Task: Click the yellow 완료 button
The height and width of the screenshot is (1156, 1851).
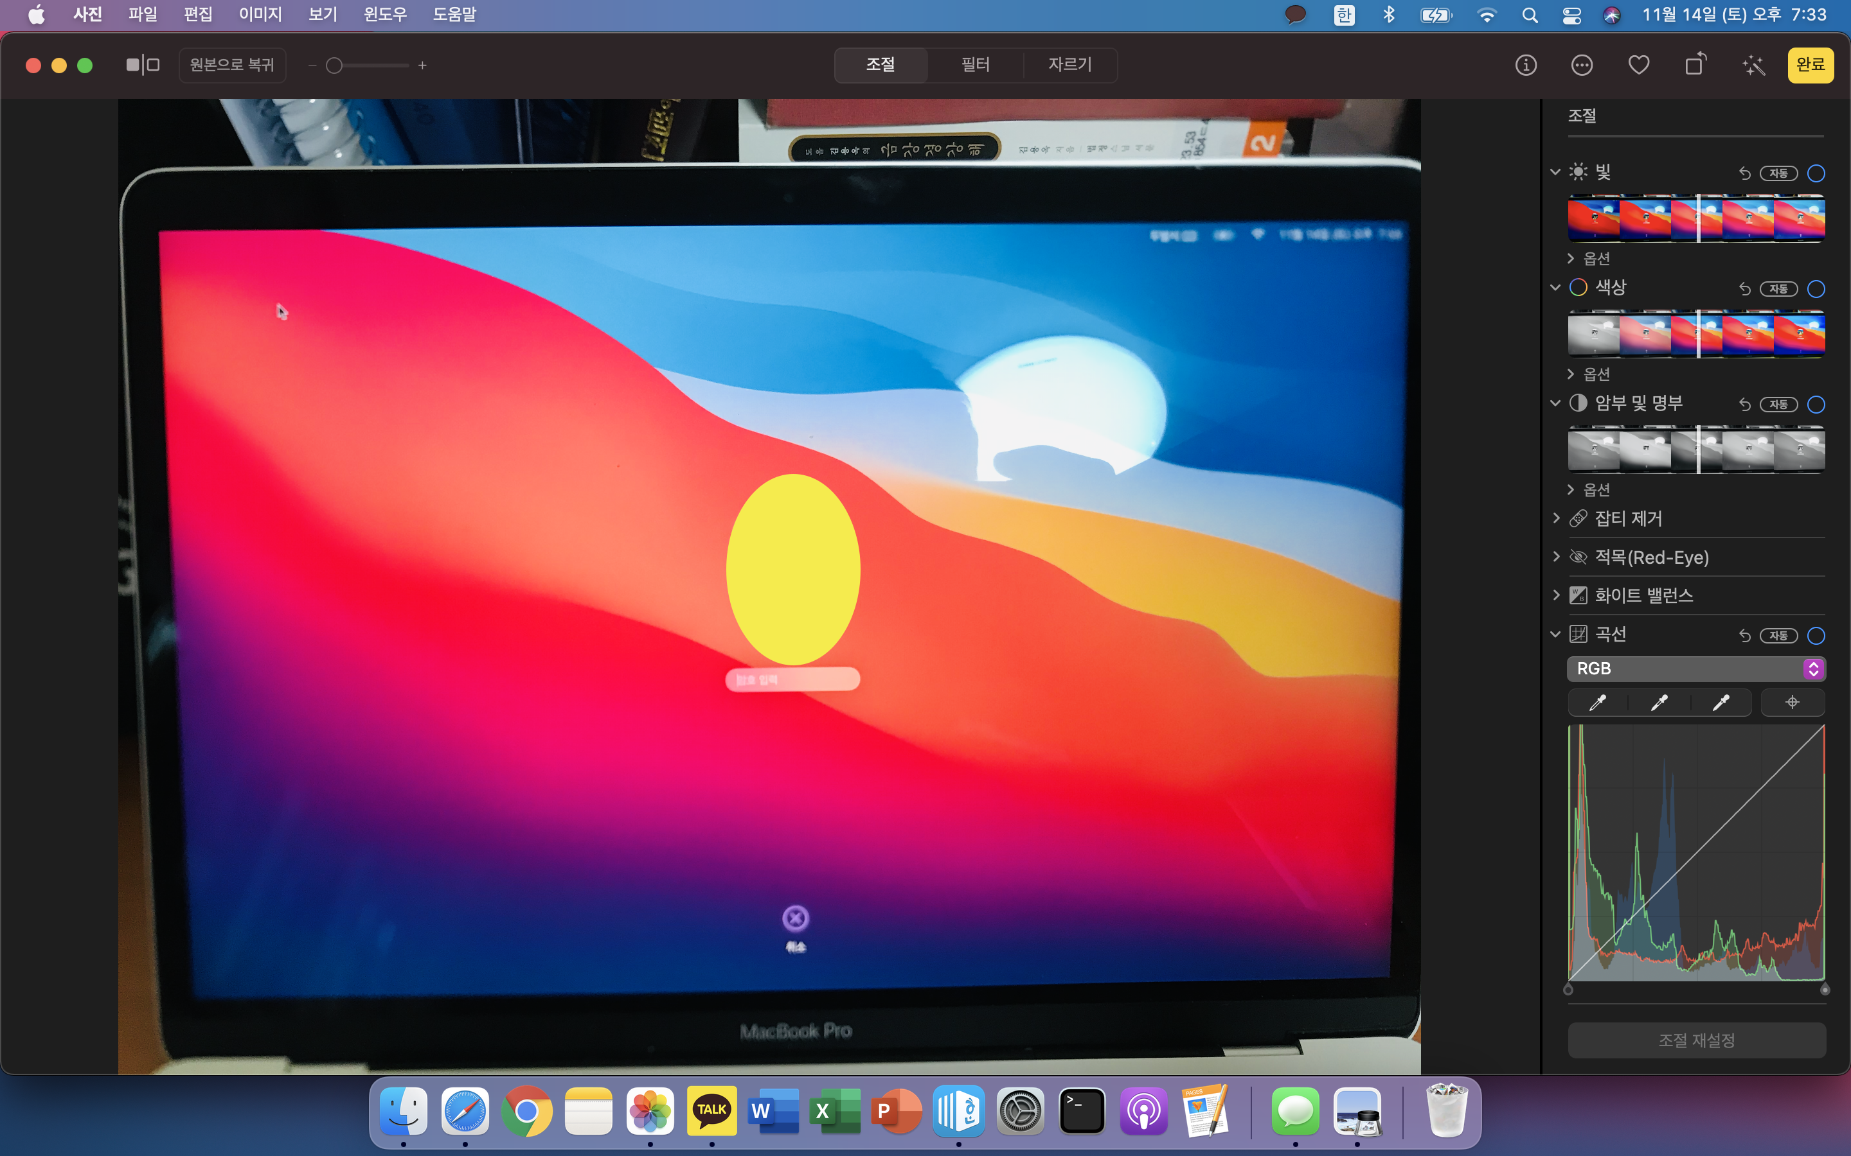Action: [x=1810, y=65]
